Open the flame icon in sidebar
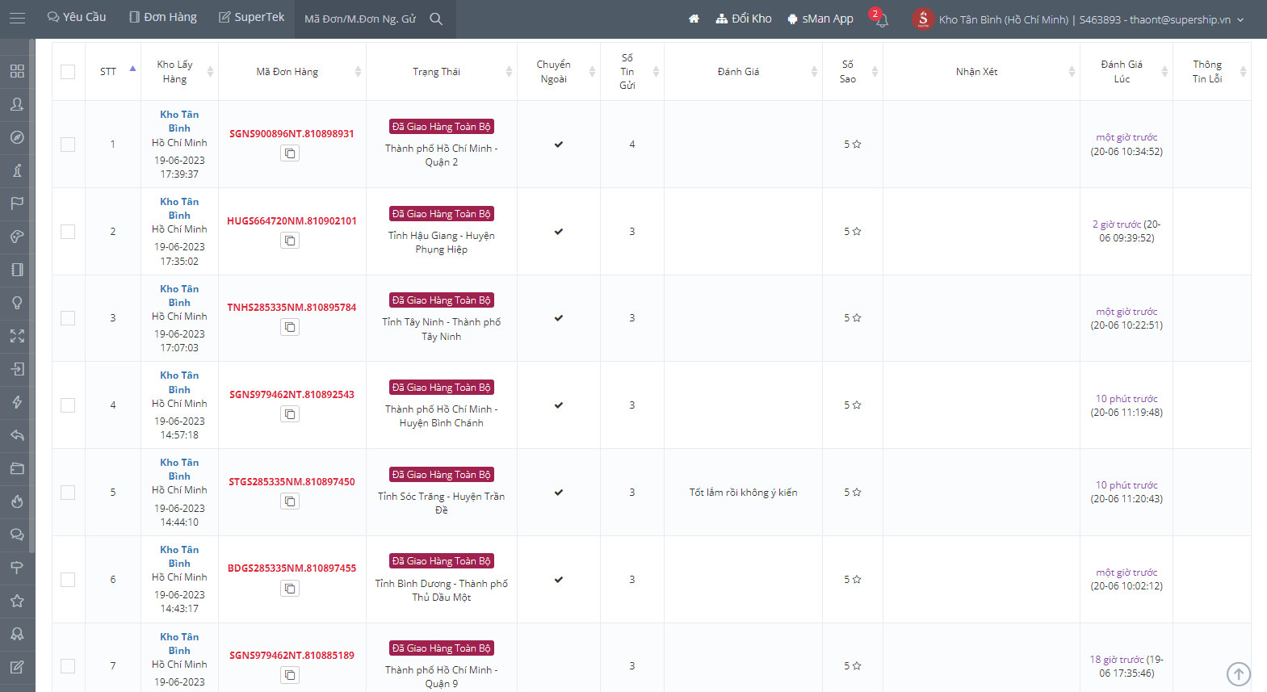The width and height of the screenshot is (1267, 692). point(17,501)
